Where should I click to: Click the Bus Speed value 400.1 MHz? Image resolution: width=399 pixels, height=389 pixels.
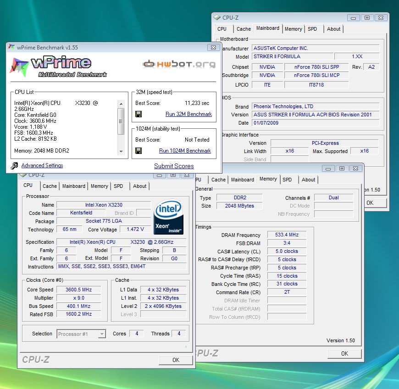pos(78,306)
